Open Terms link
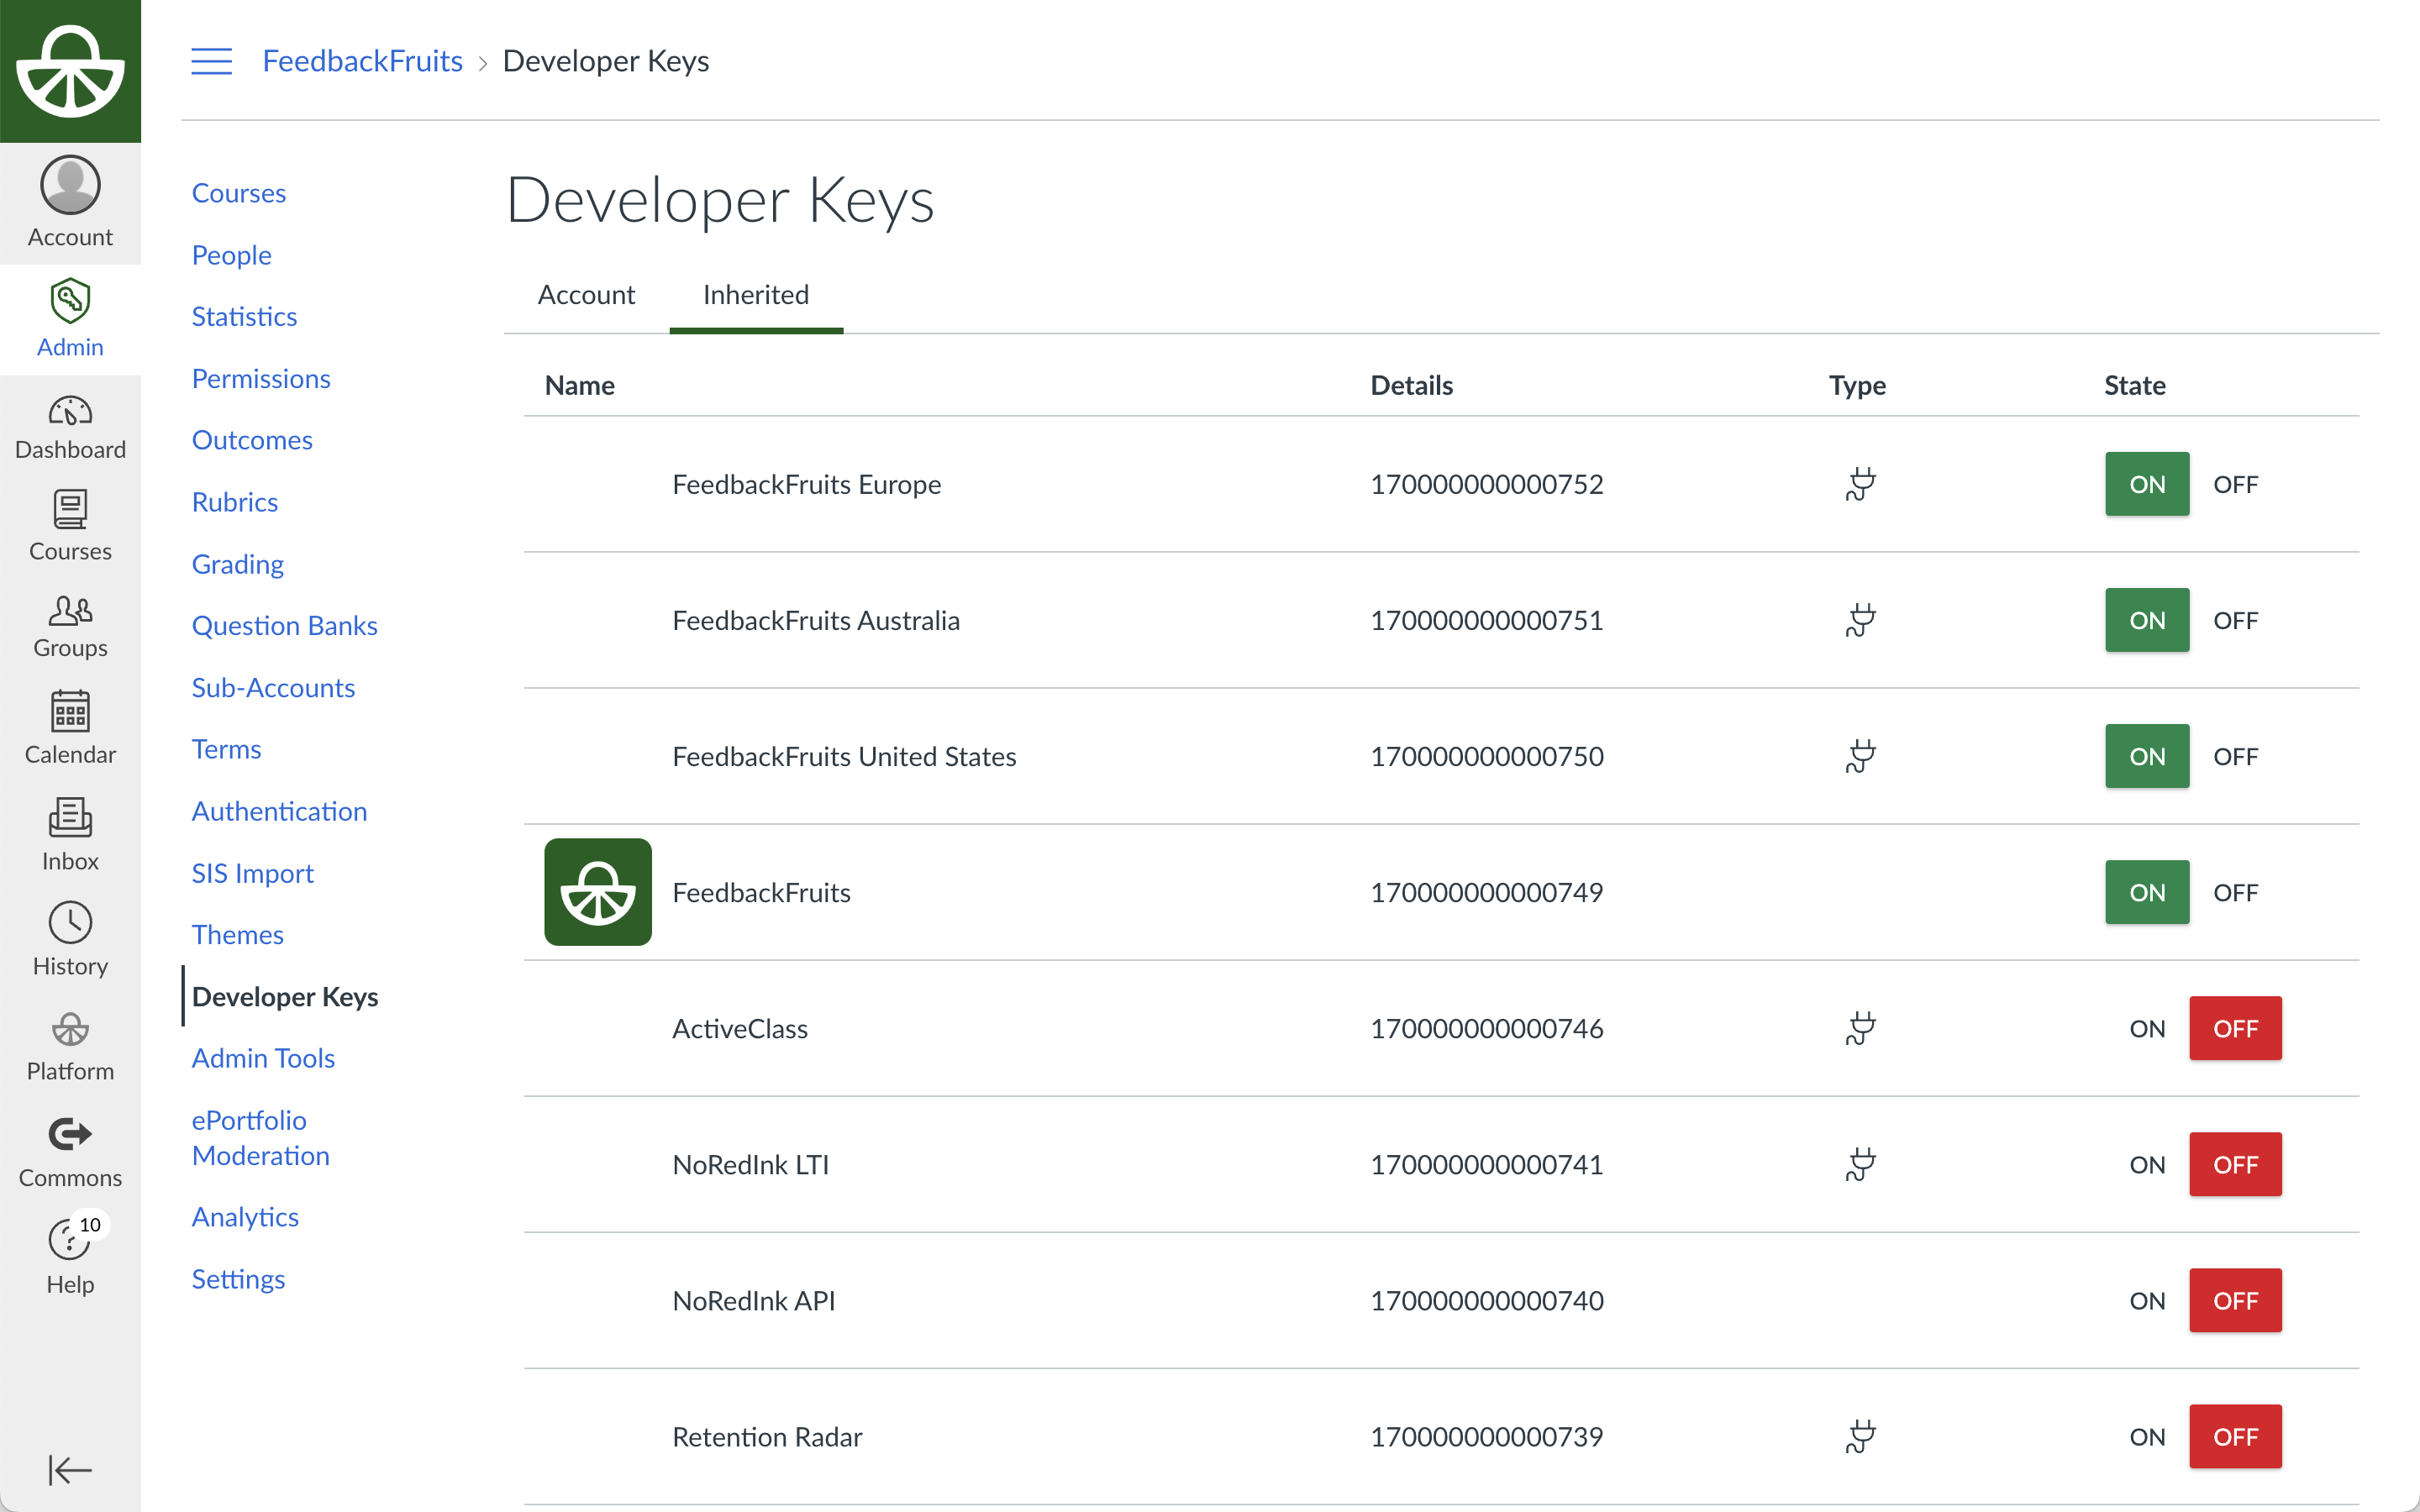Screen dimensions: 2420x1512 pyautogui.click(x=226, y=749)
